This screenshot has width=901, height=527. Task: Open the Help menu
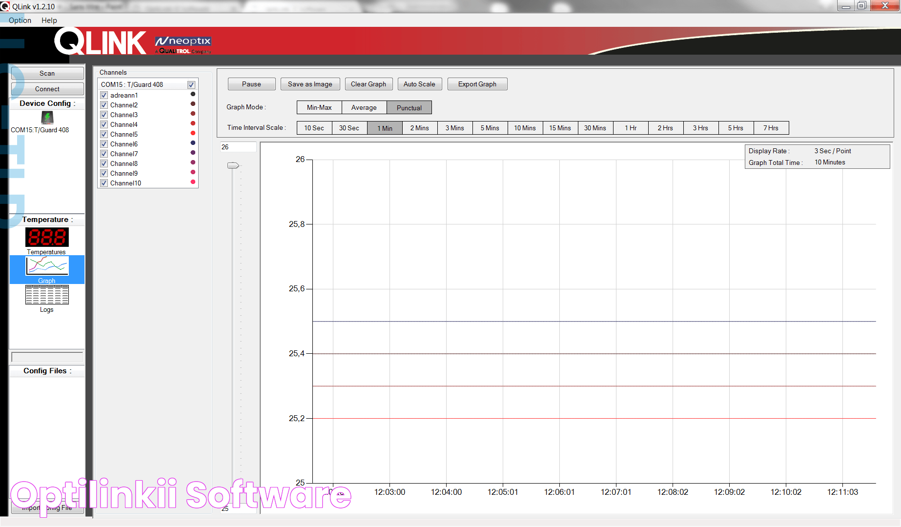tap(49, 20)
